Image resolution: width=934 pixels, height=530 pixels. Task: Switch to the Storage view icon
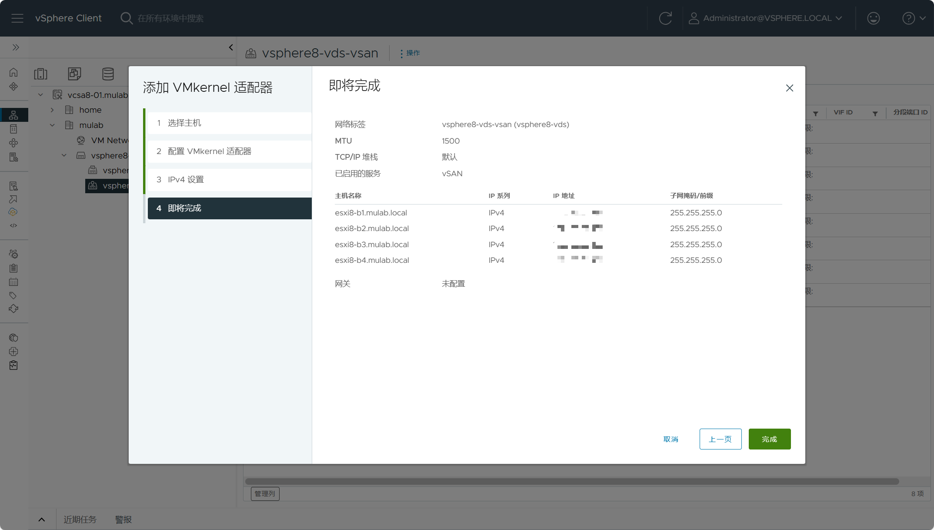(x=108, y=74)
